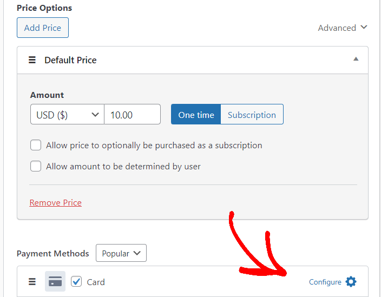Click the Card payment method label
Image resolution: width=381 pixels, height=297 pixels.
click(x=96, y=282)
